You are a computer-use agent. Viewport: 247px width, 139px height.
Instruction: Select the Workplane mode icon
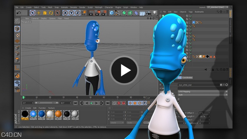(x=17, y=41)
